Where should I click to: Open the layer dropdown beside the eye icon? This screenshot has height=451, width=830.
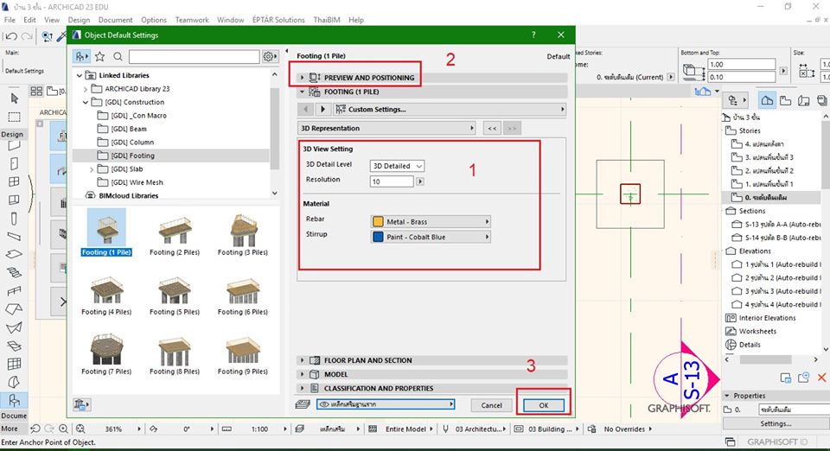pyautogui.click(x=385, y=404)
